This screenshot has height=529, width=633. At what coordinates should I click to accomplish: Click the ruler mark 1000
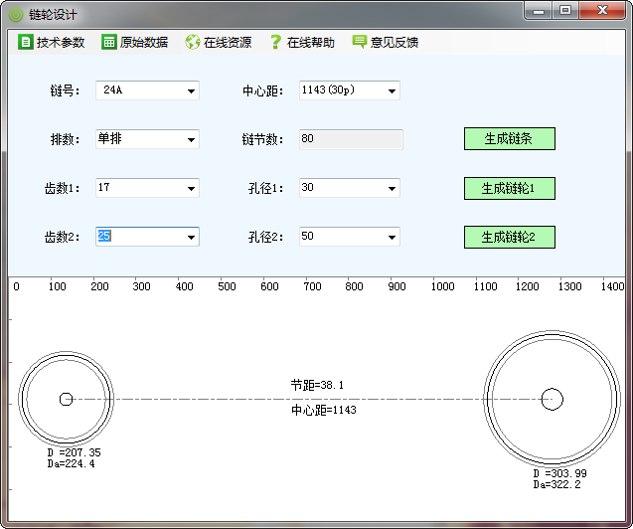pyautogui.click(x=443, y=286)
